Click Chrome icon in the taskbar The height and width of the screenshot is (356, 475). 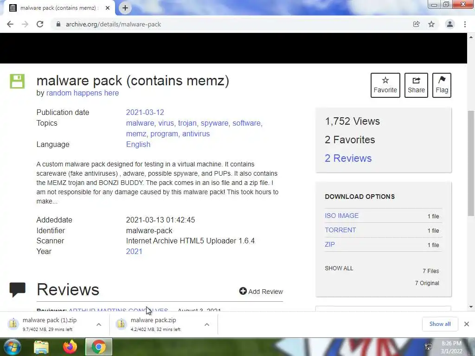[x=99, y=347]
